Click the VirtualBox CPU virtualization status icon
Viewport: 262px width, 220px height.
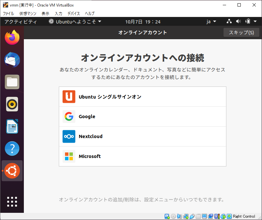[x=217, y=216]
